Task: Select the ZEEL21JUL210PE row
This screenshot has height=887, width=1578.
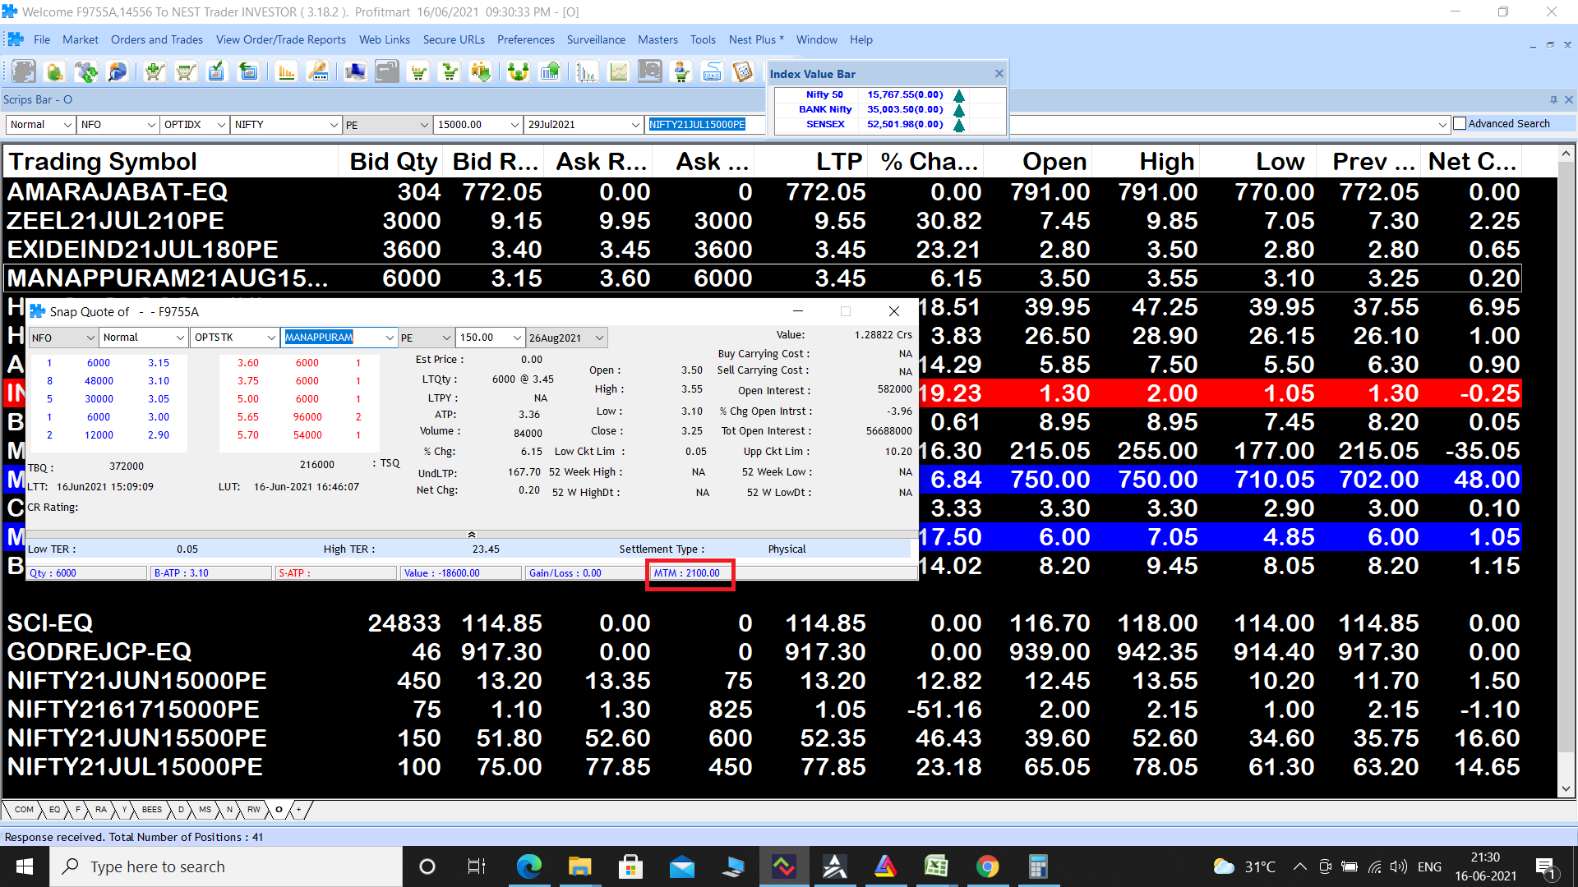Action: [763, 221]
